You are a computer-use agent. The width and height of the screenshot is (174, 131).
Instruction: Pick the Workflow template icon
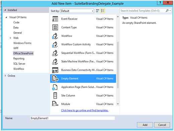pos(55,36)
